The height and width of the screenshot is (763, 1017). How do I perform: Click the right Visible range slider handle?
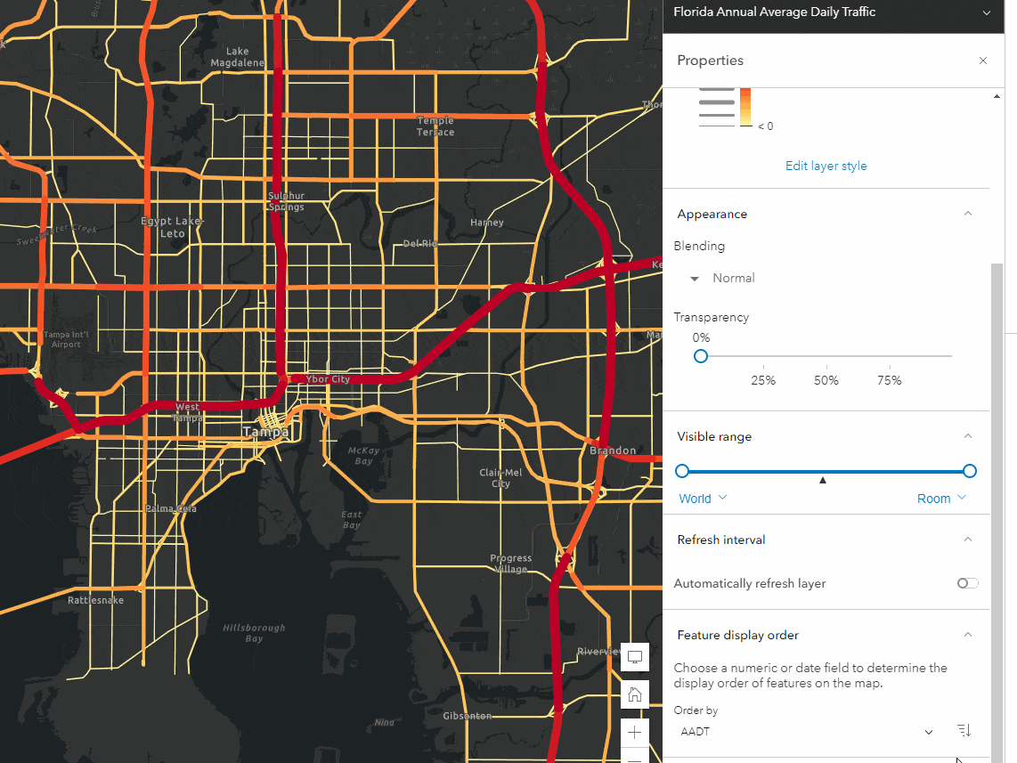[x=970, y=471]
